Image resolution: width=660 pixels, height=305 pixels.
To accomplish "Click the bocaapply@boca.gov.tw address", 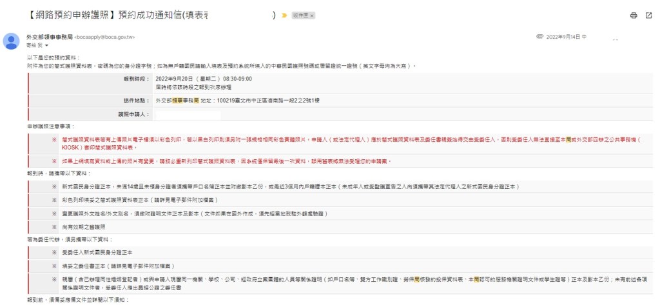I will (x=105, y=37).
